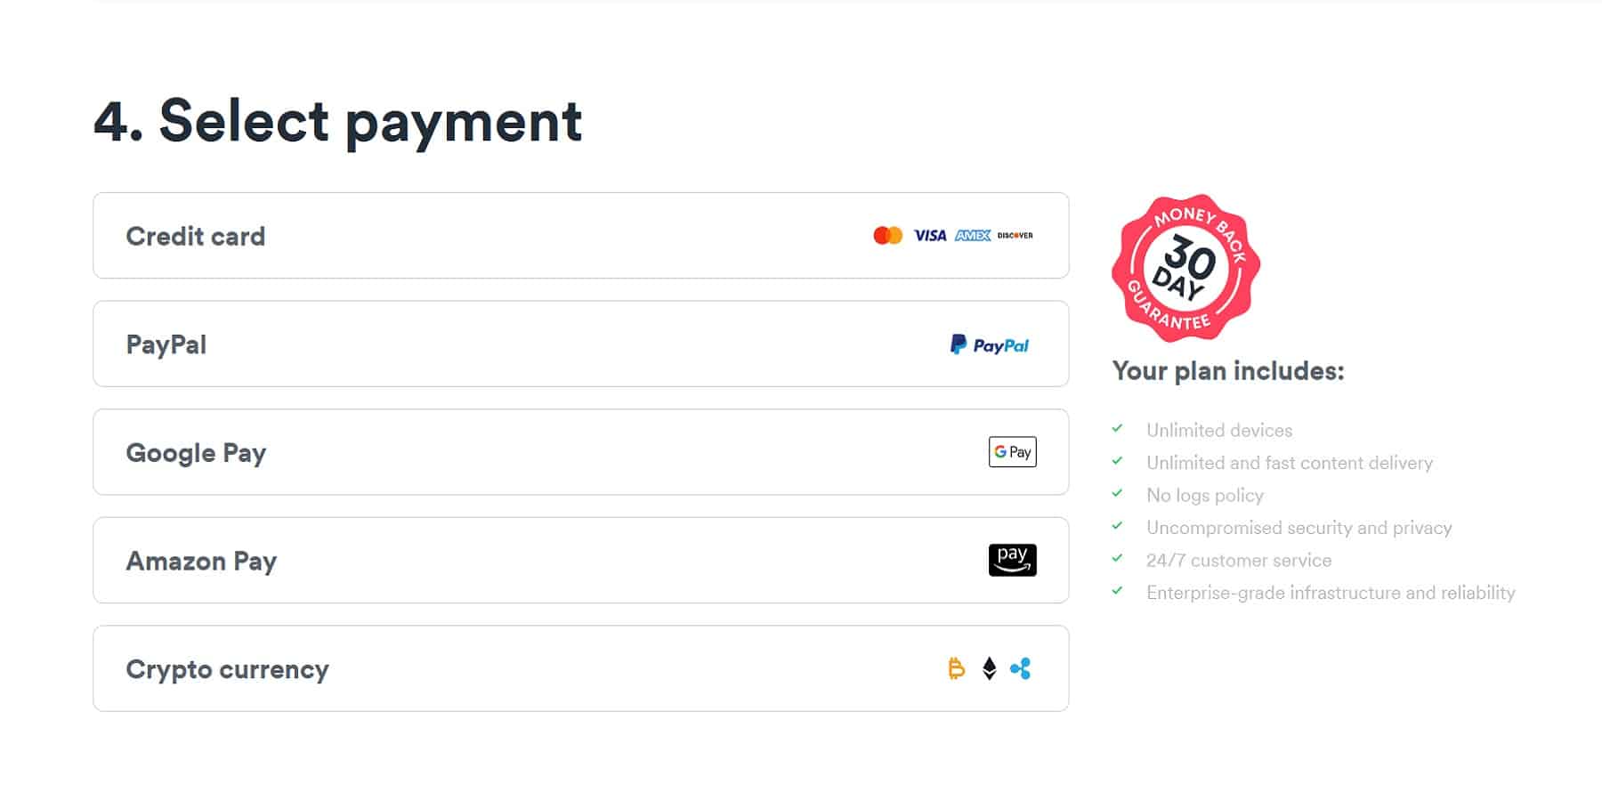The width and height of the screenshot is (1602, 801).
Task: Click the checkmark beside Unlimited devices
Action: click(x=1117, y=428)
